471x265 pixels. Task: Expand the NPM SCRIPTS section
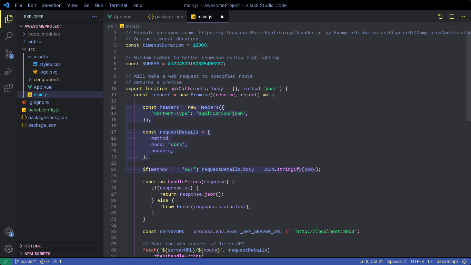point(60,254)
